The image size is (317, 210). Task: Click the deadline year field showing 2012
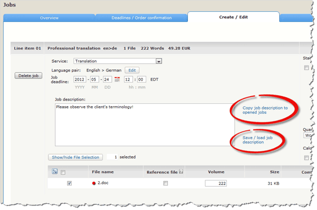click(x=80, y=79)
